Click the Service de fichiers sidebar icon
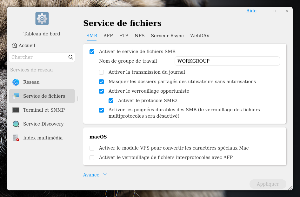 coord(16,96)
